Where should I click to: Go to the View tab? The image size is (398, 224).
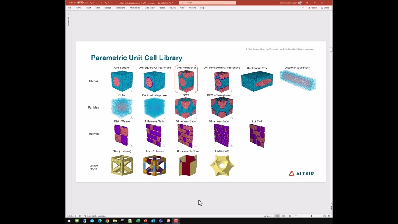pyautogui.click(x=182, y=8)
